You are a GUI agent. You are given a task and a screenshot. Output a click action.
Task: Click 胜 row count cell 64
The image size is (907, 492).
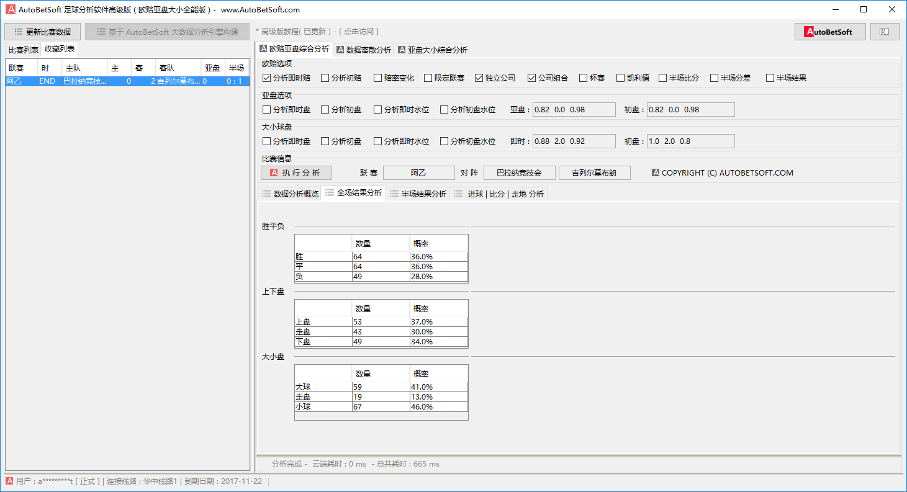click(x=381, y=256)
